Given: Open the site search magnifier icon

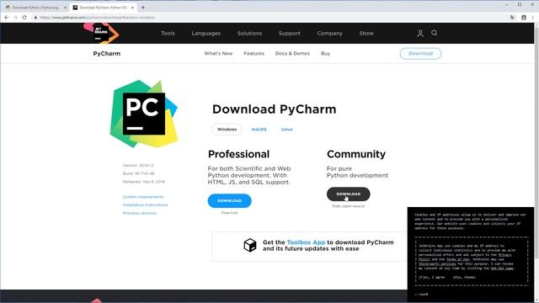Looking at the screenshot, I should coord(435,33).
